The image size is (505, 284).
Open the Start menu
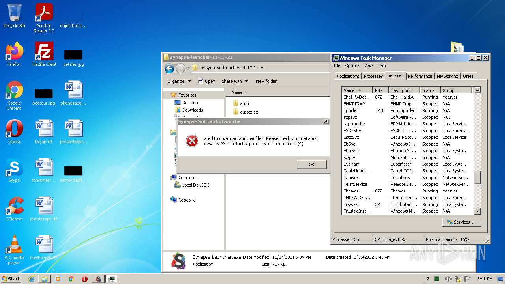pos(11,279)
